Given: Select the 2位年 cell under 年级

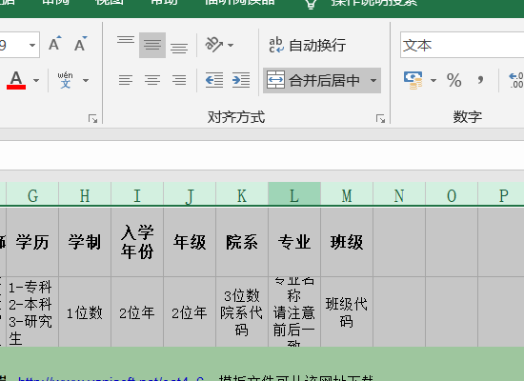Looking at the screenshot, I should [x=190, y=312].
